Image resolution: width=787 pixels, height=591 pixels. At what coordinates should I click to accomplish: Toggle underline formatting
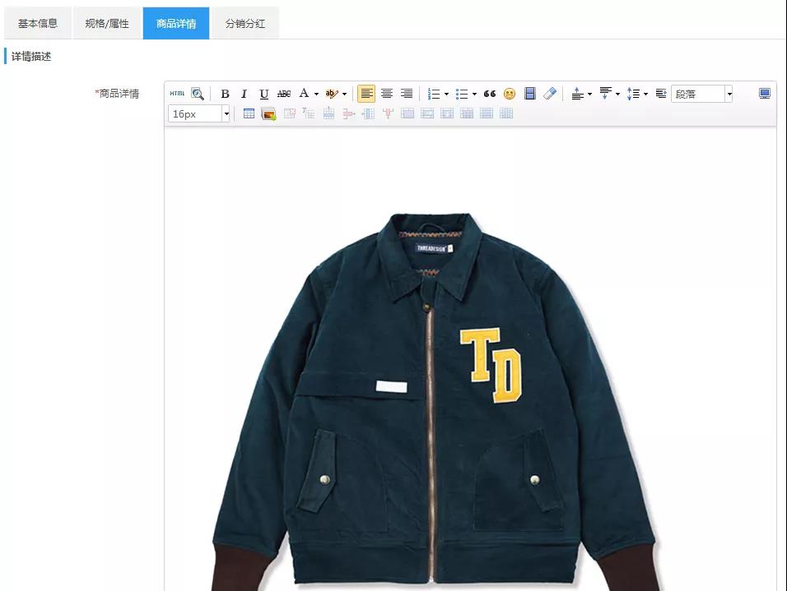click(264, 94)
